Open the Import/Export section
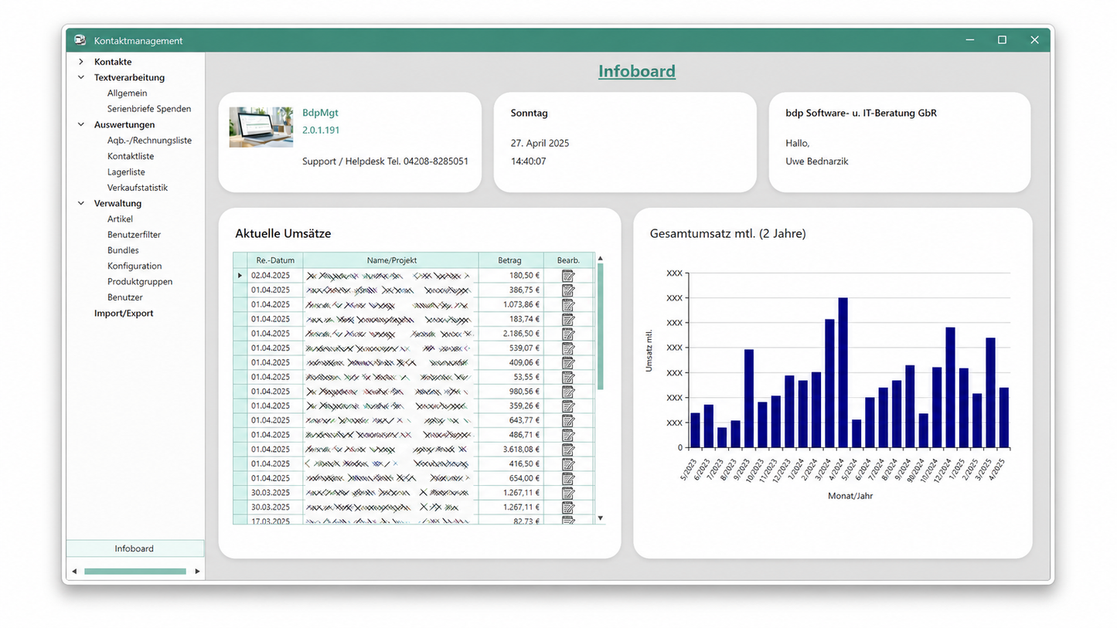Screen dimensions: 1117x628 click(124, 313)
